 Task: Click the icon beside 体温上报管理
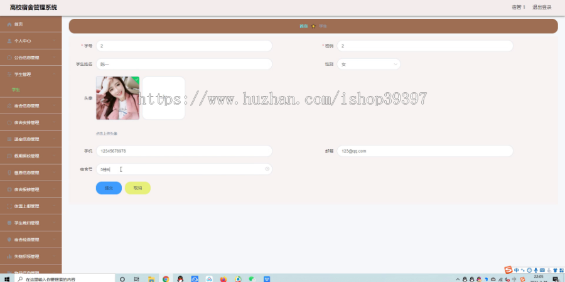9,206
